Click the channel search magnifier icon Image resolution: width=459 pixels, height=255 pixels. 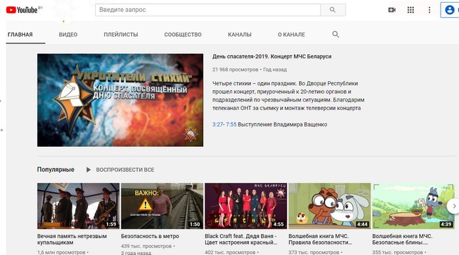pyautogui.click(x=336, y=34)
